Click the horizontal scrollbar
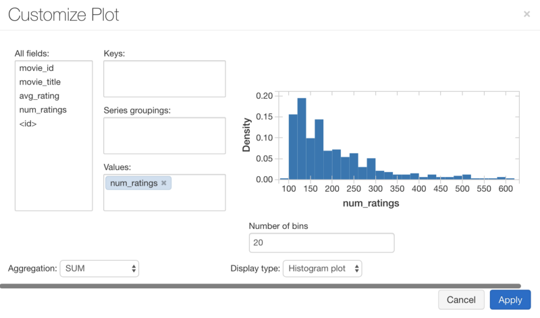540x318 pixels. tap(260, 286)
